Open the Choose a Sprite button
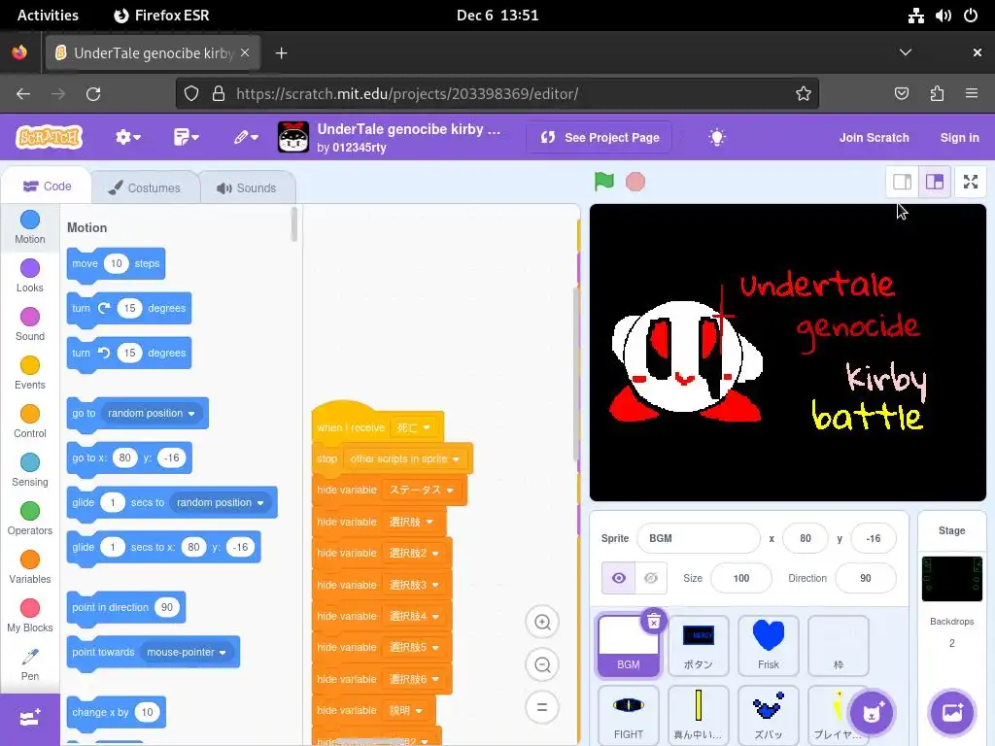 [x=872, y=713]
